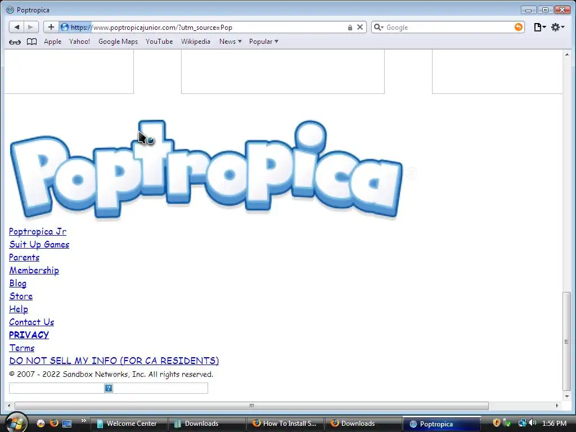Open the Suit Up Games link
This screenshot has width=576, height=432.
tap(39, 244)
